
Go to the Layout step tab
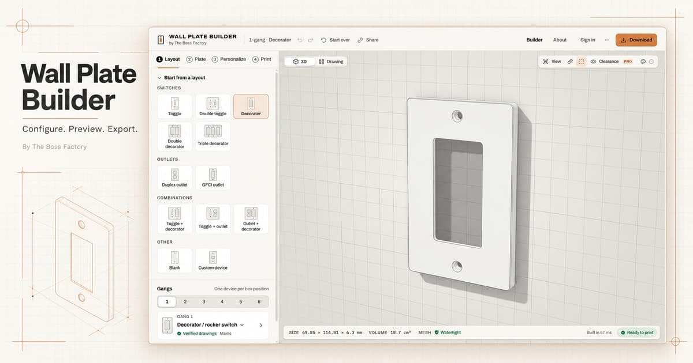tap(169, 59)
